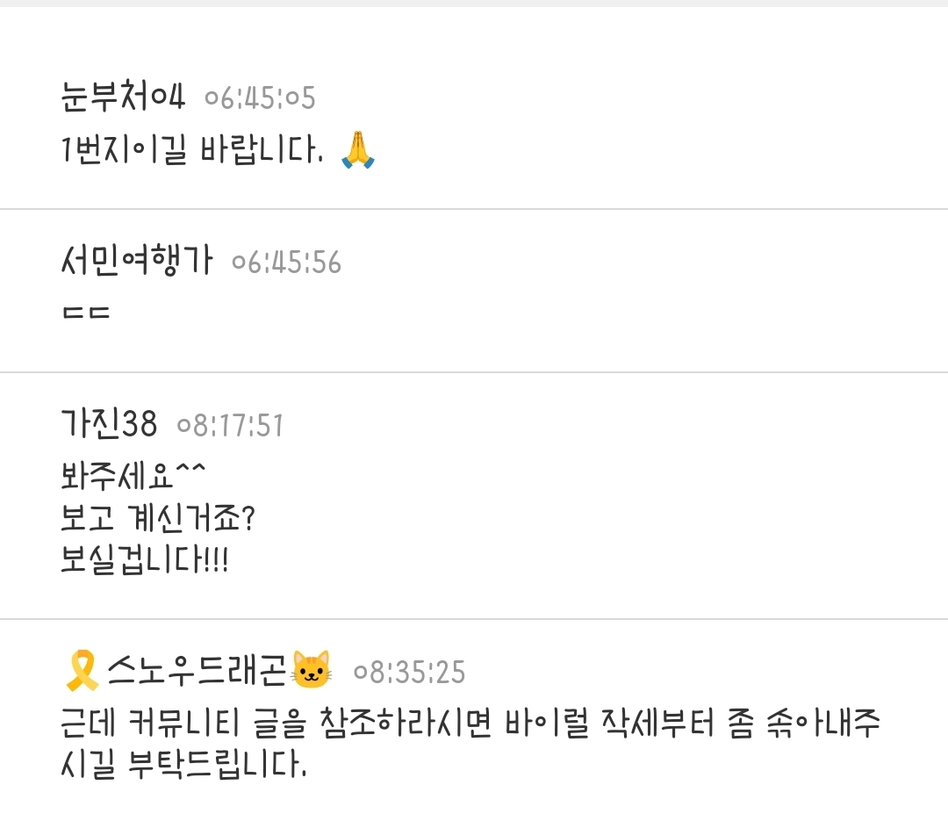Click '시길 부탁드립니다.' comment line

(x=183, y=767)
